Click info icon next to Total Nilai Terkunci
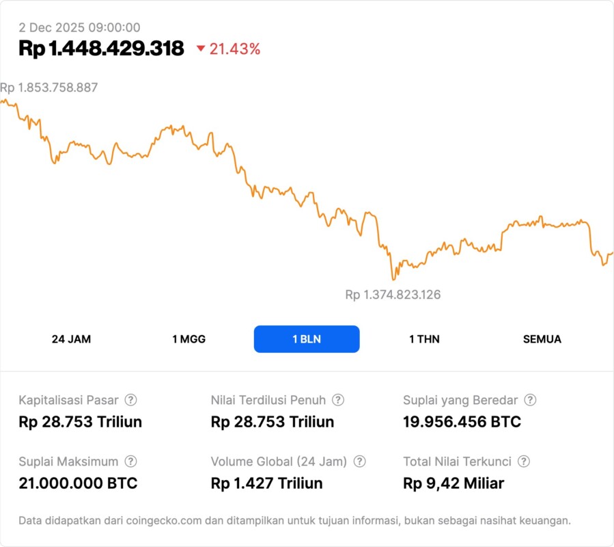This screenshot has width=614, height=547. point(524,462)
